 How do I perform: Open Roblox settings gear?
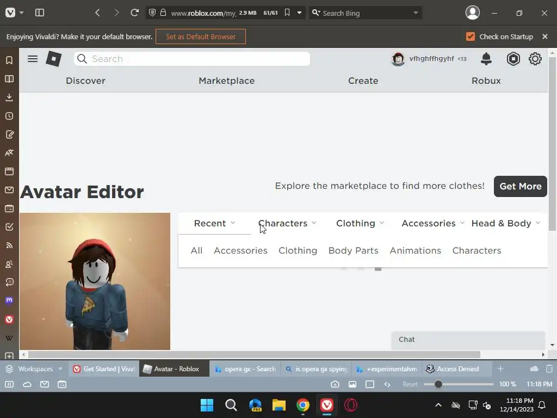(535, 59)
